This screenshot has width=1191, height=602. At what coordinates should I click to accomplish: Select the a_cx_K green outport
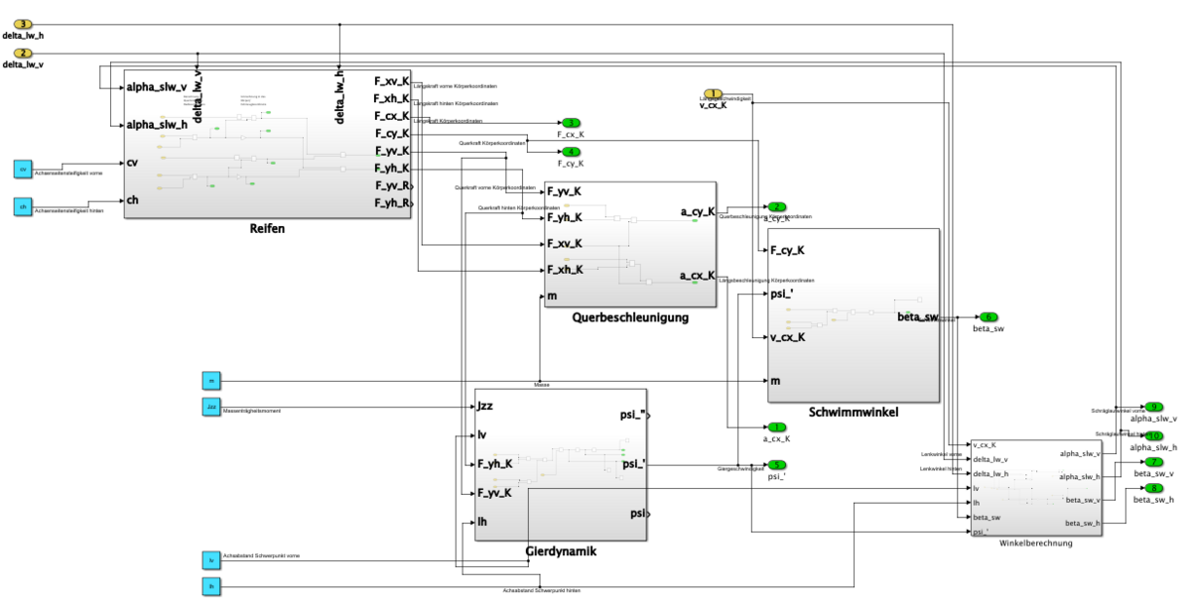777,426
